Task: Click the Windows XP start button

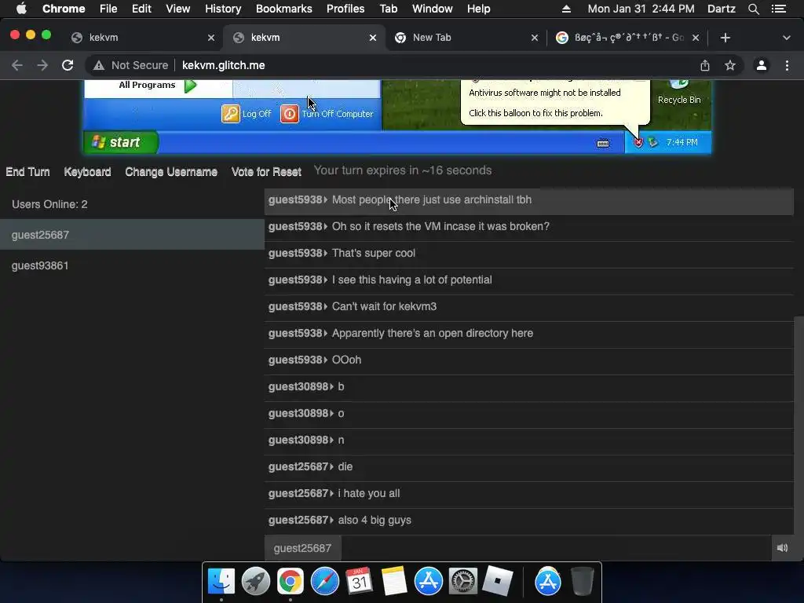Action: (x=121, y=142)
